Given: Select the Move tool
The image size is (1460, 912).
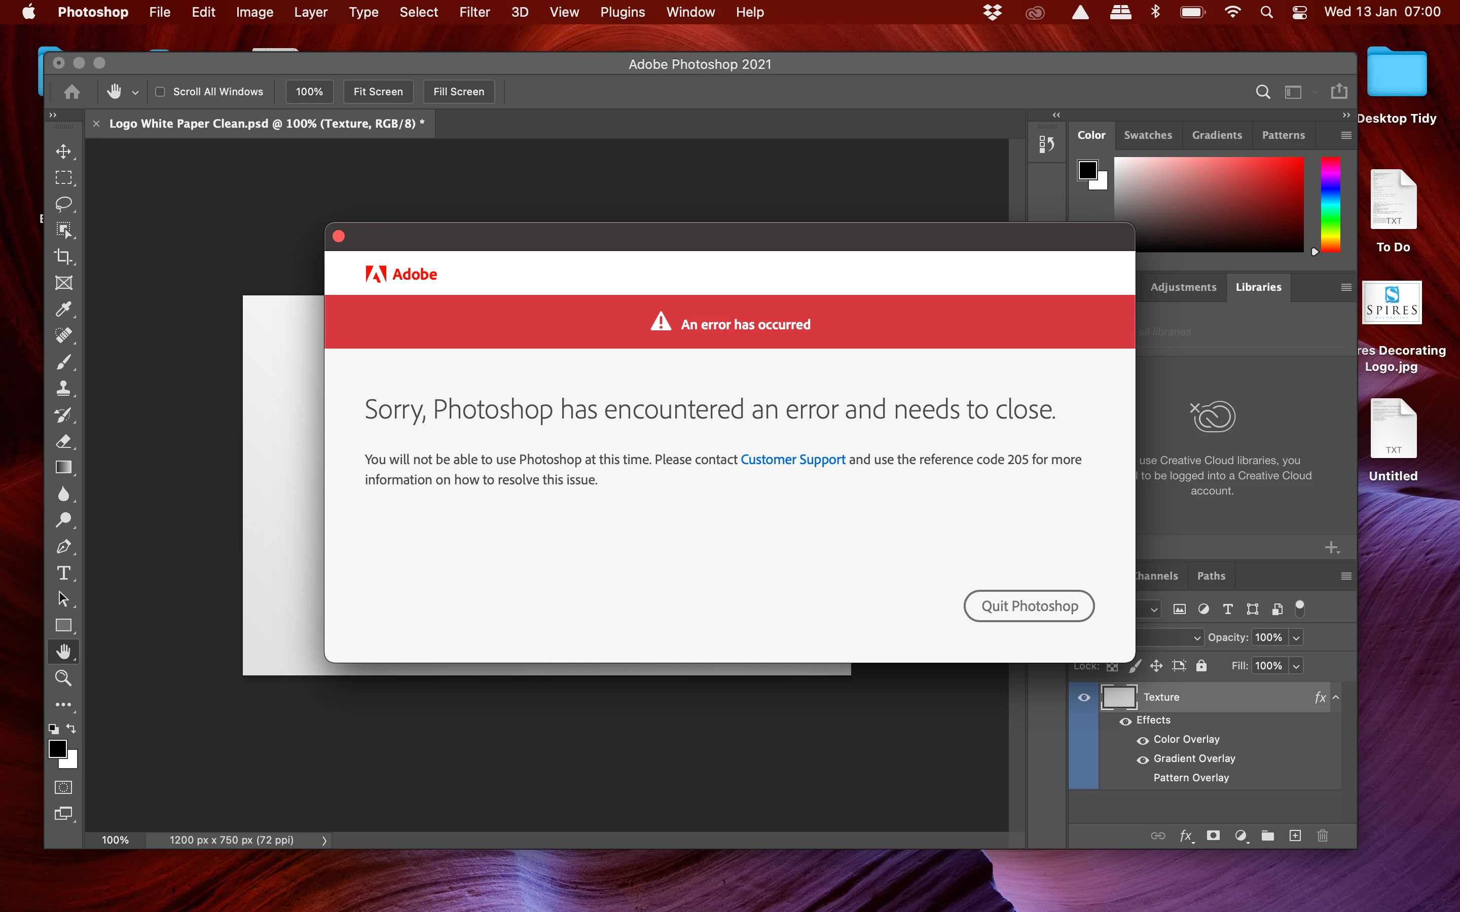Looking at the screenshot, I should [63, 151].
